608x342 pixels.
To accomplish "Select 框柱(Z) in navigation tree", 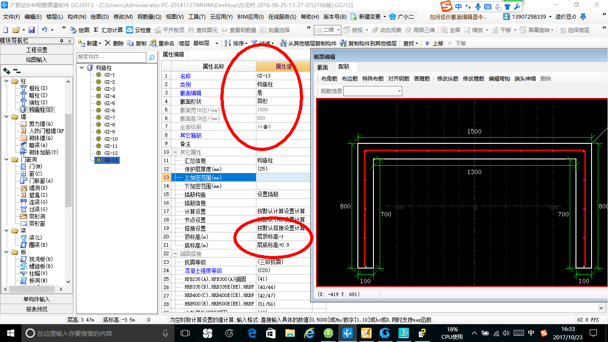I will coord(37,88).
